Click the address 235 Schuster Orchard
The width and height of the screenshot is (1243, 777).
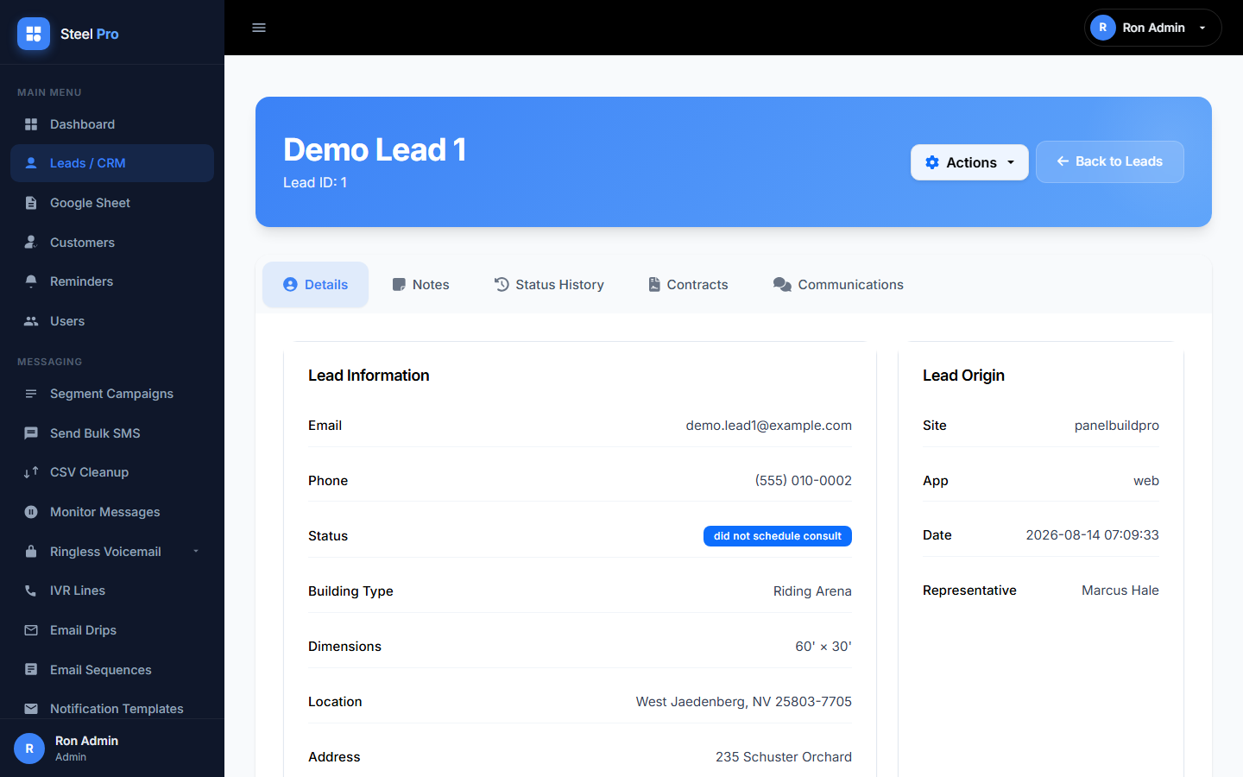783,757
